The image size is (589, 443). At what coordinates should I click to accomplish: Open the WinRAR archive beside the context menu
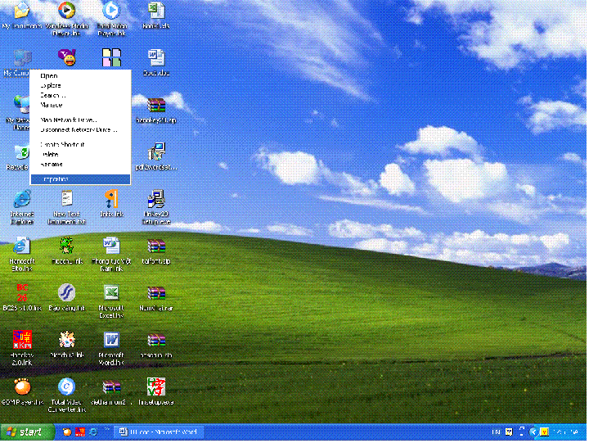tap(156, 105)
